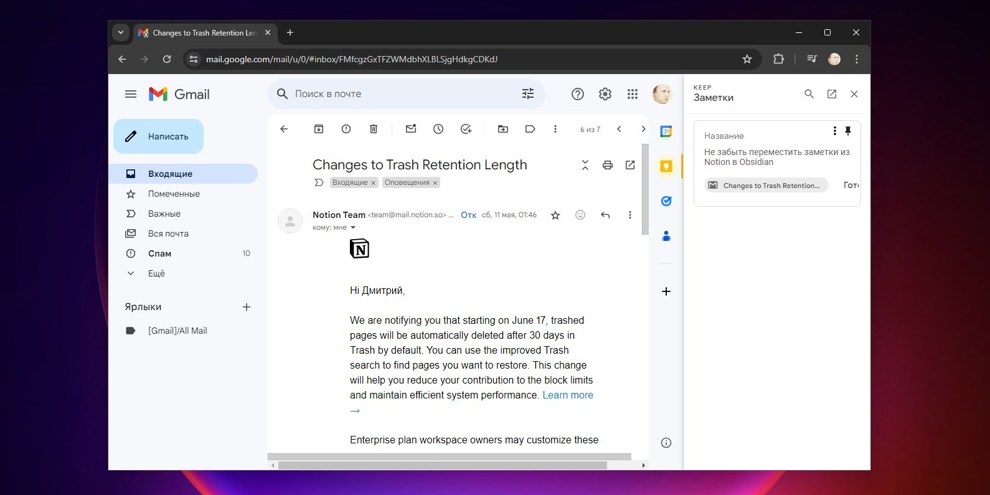This screenshot has width=990, height=495.
Task: Click the horizontal scrollbar under email
Action: [x=443, y=465]
